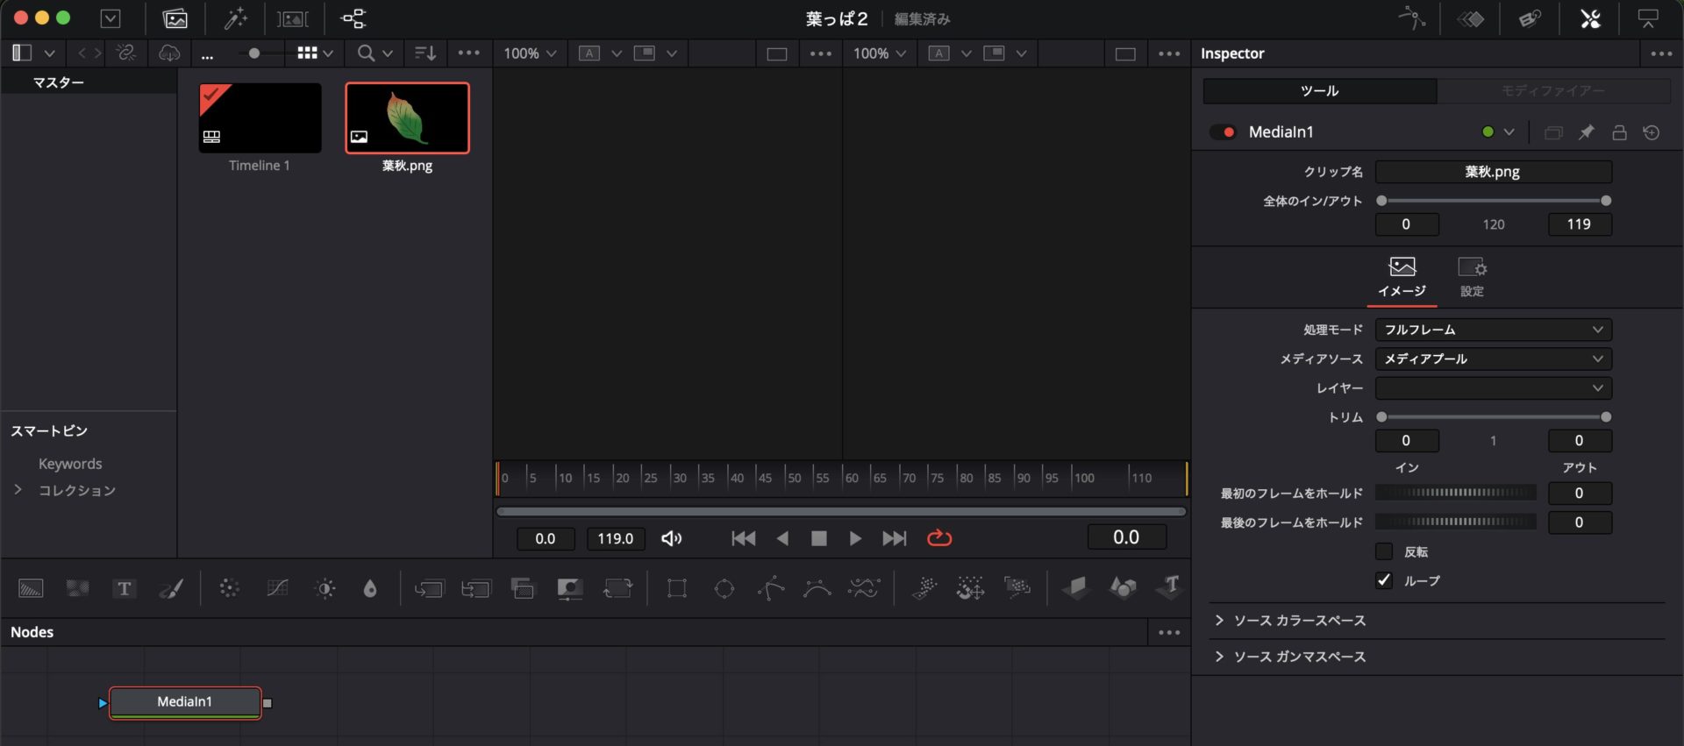
Task: Uncheck the ループ checkbox
Action: click(x=1384, y=580)
